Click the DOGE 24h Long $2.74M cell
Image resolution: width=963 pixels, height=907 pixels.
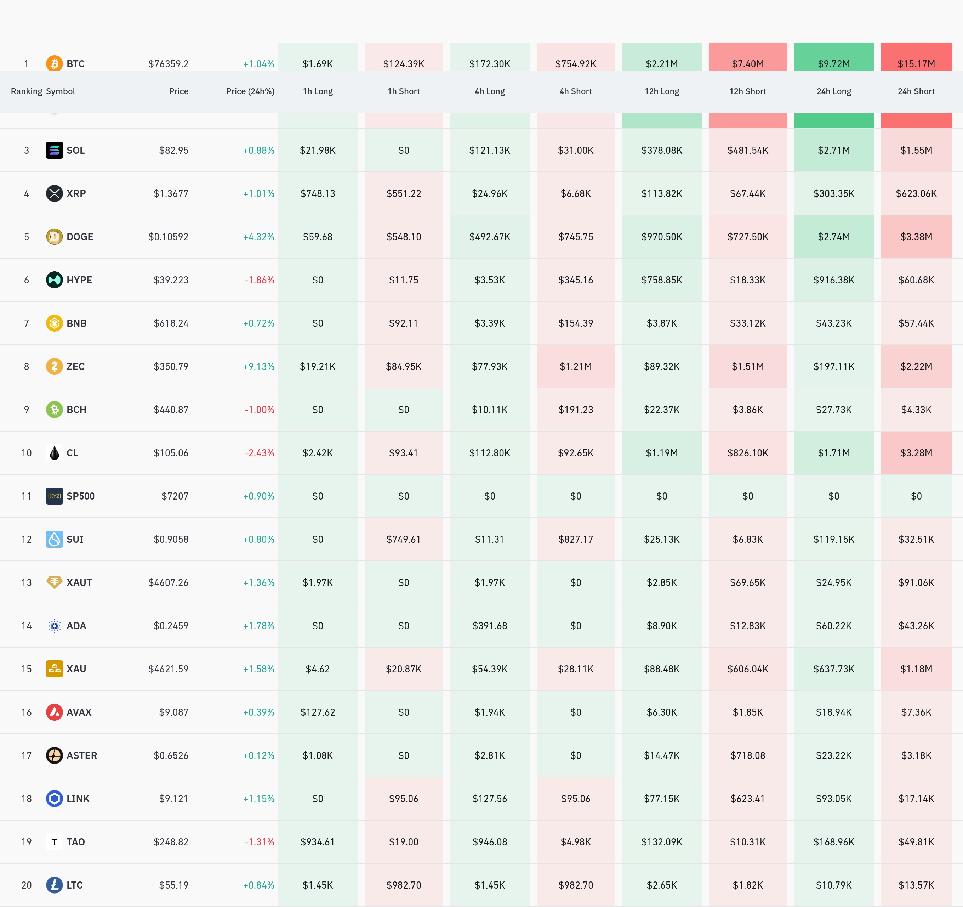pyautogui.click(x=833, y=237)
